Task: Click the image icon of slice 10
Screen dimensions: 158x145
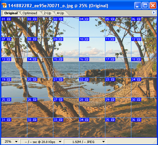Action: click(x=87, y=39)
